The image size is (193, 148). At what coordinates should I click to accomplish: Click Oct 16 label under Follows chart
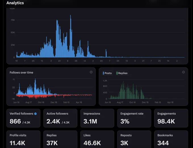(41, 102)
